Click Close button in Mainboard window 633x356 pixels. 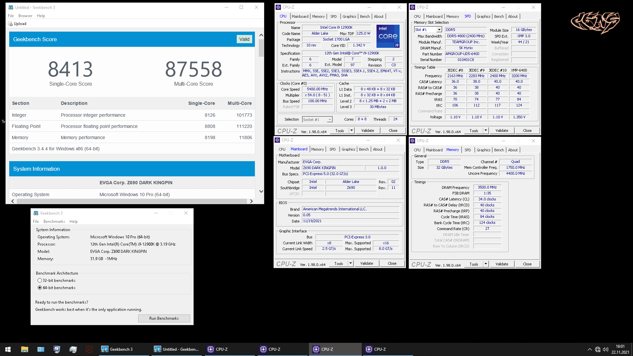click(392, 264)
